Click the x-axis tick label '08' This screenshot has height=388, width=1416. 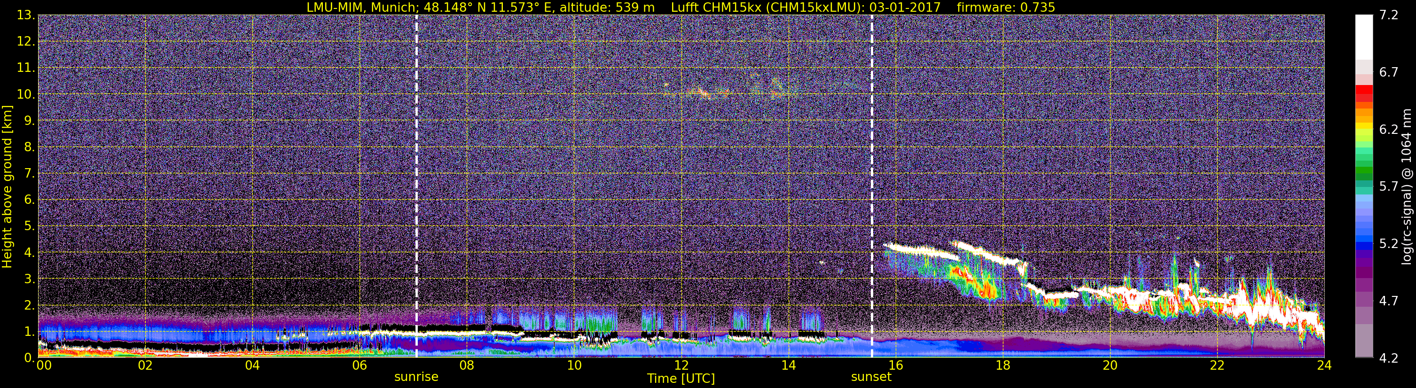[467, 365]
